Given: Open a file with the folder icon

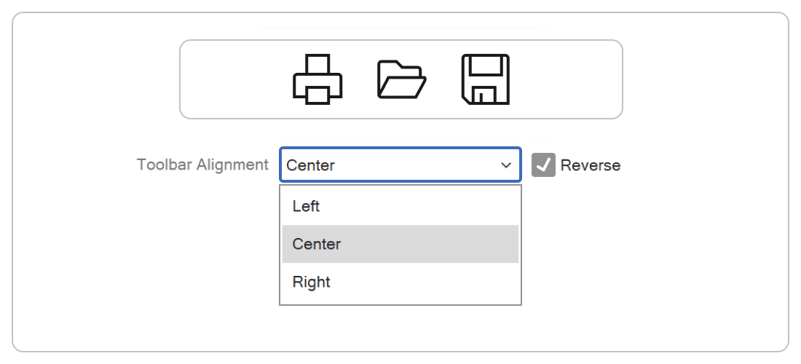Looking at the screenshot, I should 401,79.
